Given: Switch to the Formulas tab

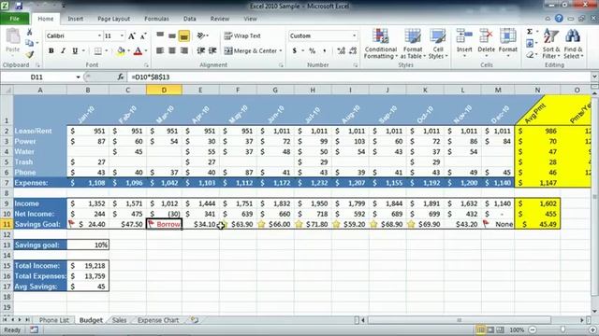Looking at the screenshot, I should (156, 19).
